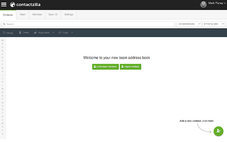The image size is (227, 142).
Task: Switch to the Contacts tab
Action: tap(8, 15)
